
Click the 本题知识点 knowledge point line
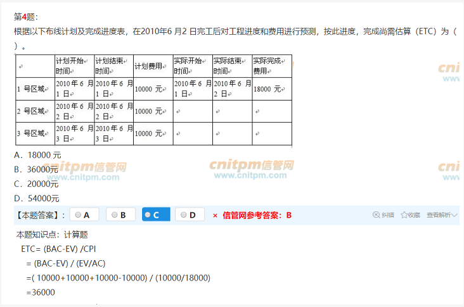[x=52, y=234]
